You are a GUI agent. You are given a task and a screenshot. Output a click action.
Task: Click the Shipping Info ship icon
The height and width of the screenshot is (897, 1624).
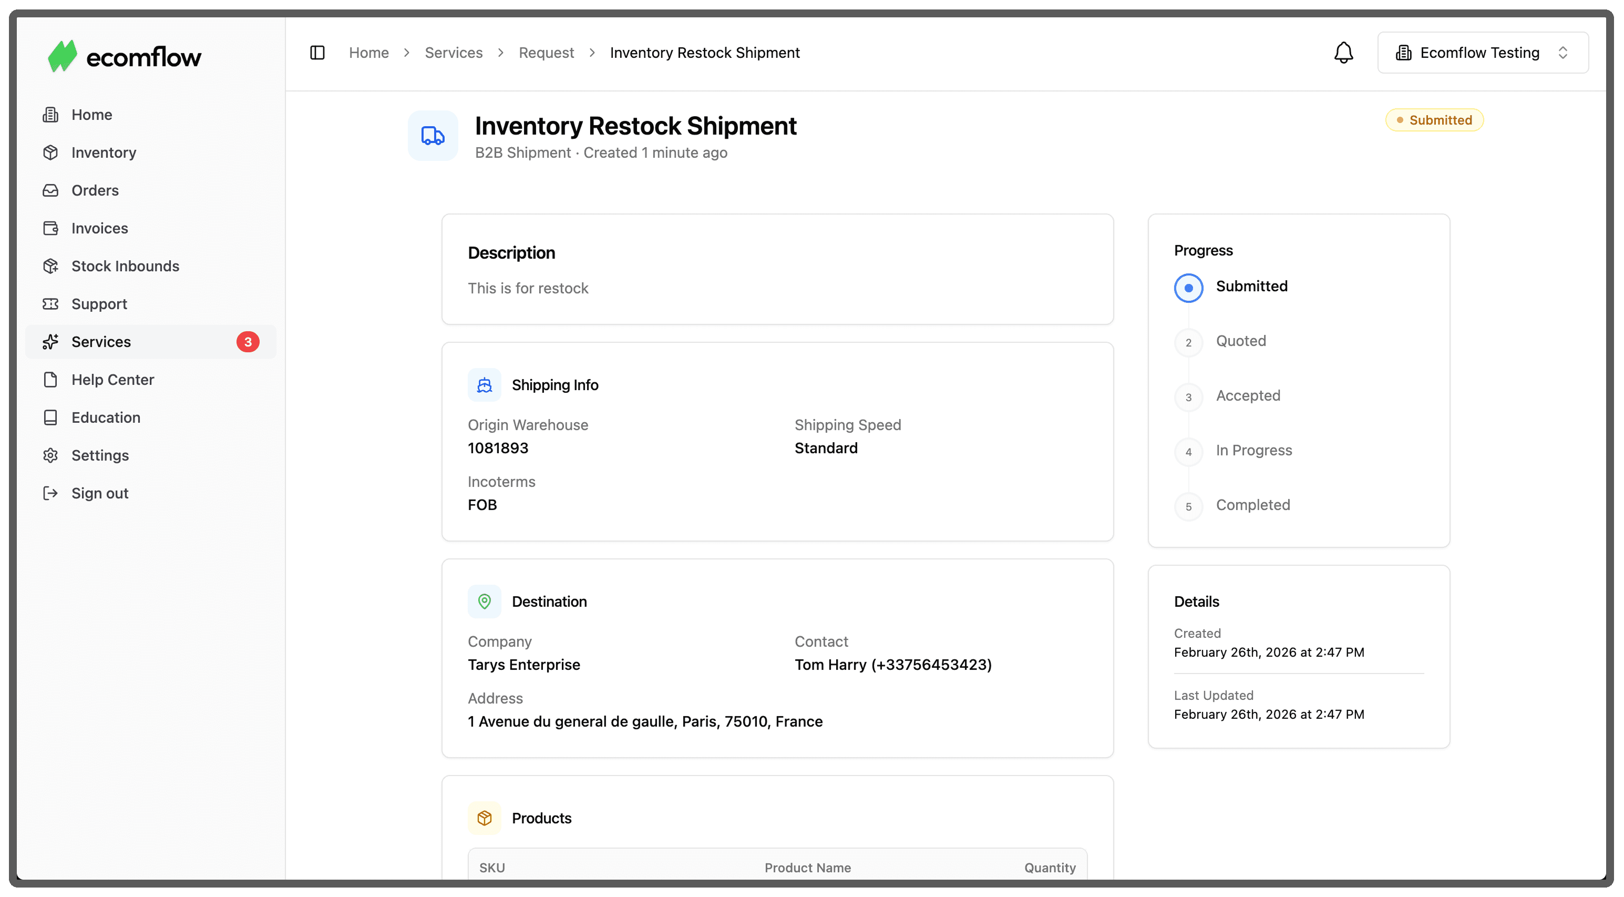[484, 385]
